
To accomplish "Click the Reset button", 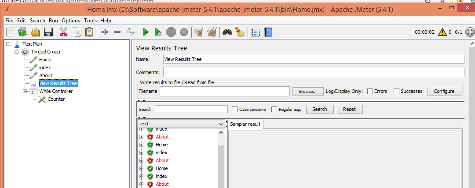I will pyautogui.click(x=350, y=109).
